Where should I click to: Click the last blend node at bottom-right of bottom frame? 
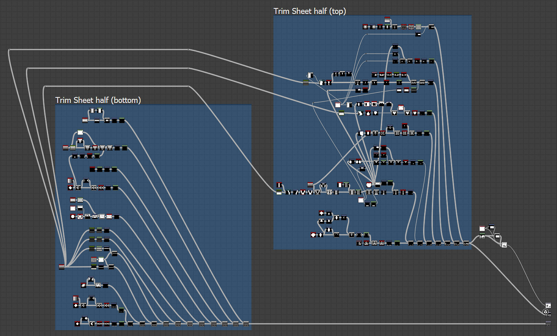pos(246,324)
